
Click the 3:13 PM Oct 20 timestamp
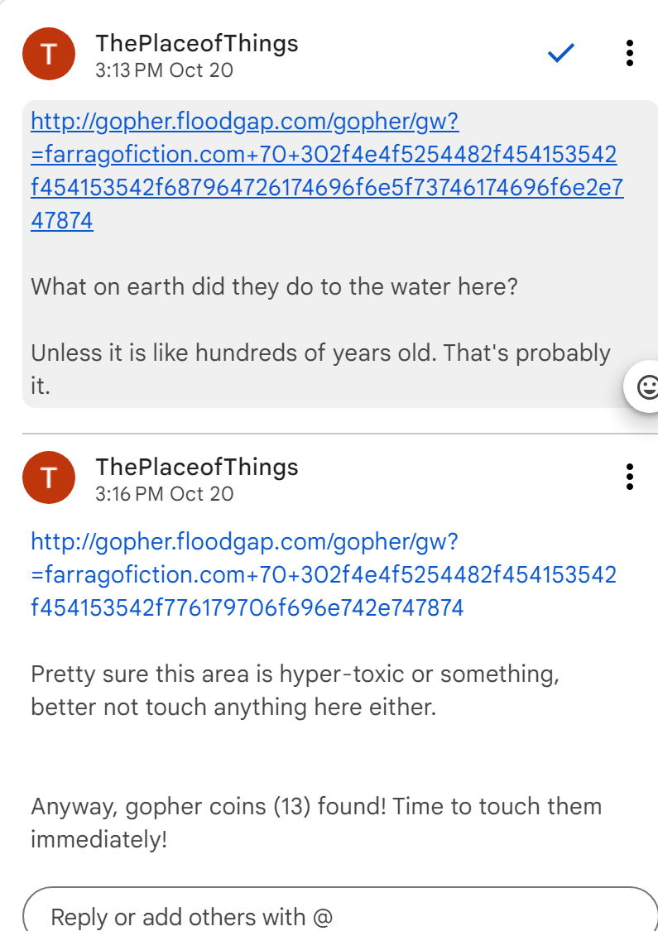tap(164, 70)
